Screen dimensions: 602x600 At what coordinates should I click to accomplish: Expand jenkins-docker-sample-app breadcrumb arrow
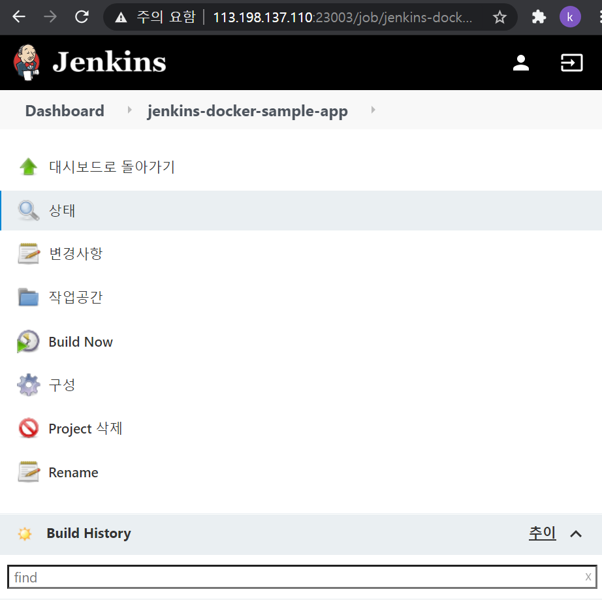373,110
